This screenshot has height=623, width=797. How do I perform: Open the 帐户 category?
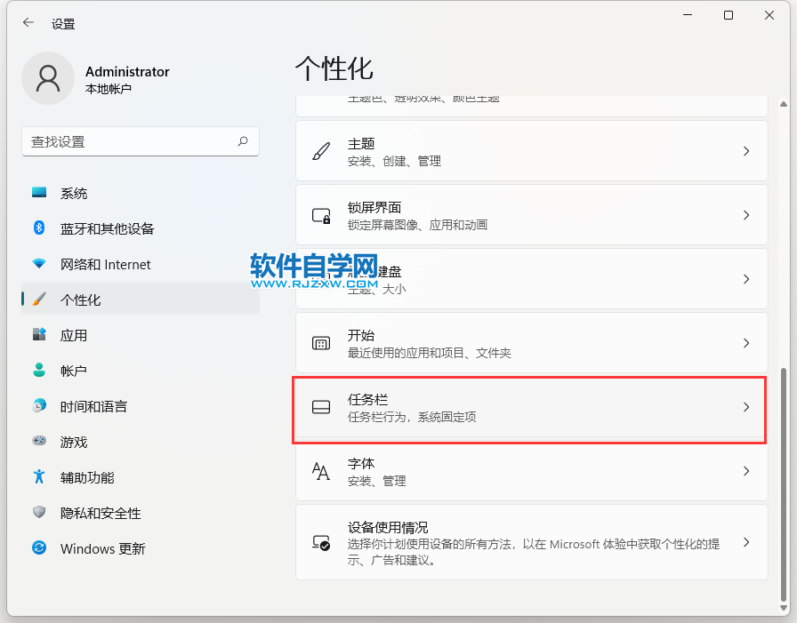pos(141,371)
